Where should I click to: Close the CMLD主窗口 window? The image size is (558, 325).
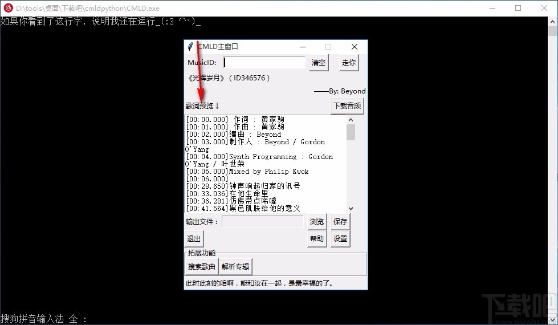tap(355, 47)
